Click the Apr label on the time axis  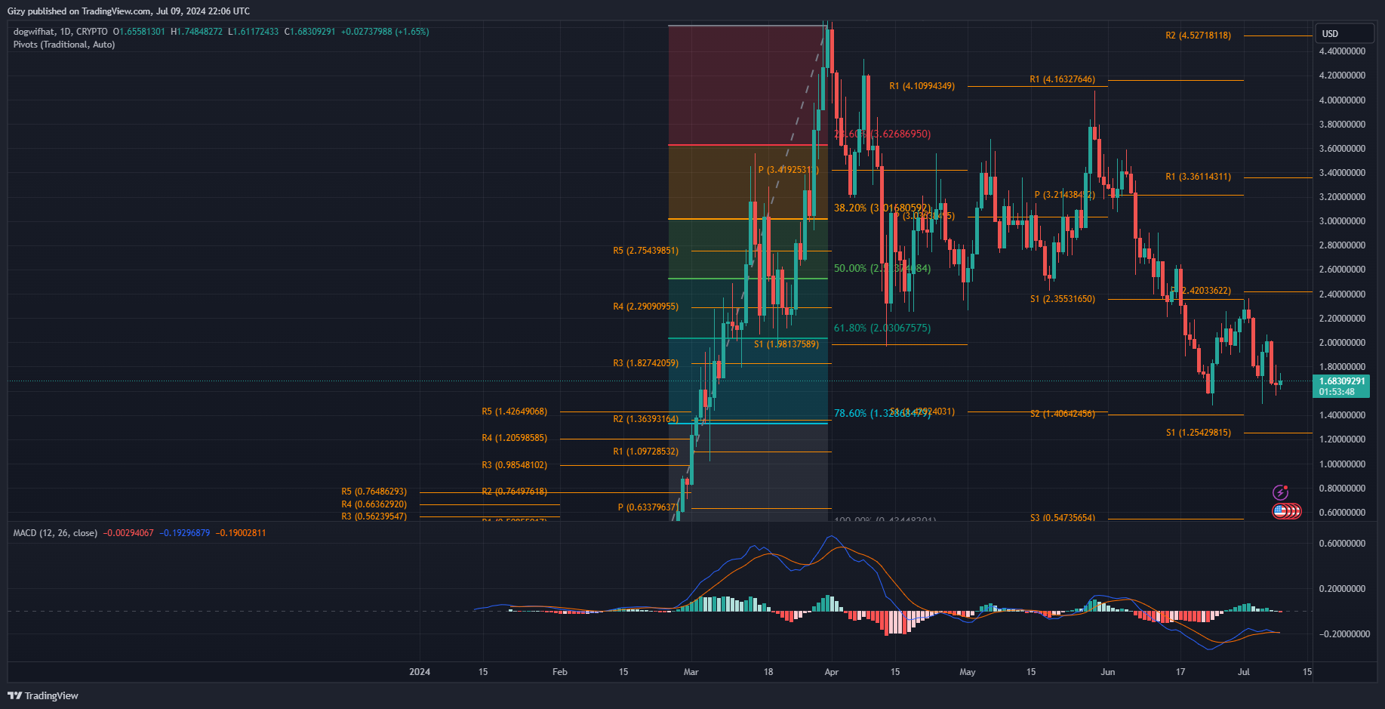pos(832,672)
